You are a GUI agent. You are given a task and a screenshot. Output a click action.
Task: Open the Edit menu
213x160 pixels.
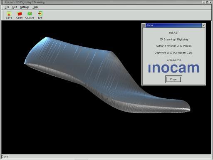pos(15,7)
